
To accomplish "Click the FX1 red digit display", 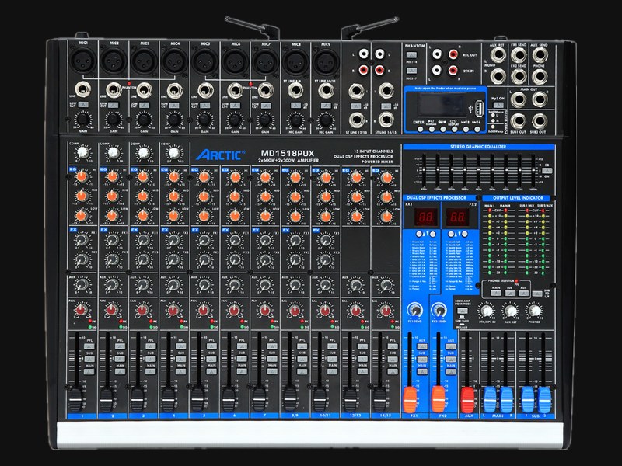I will tap(425, 217).
